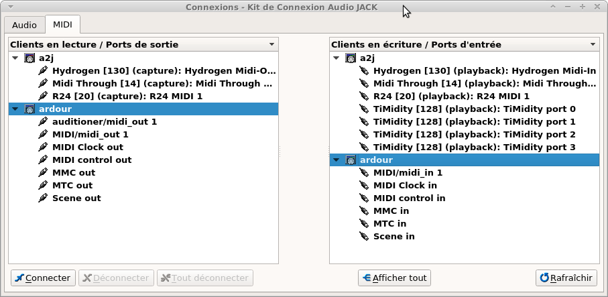Collapse the ardour output client tree
608x297 pixels.
[x=15, y=109]
